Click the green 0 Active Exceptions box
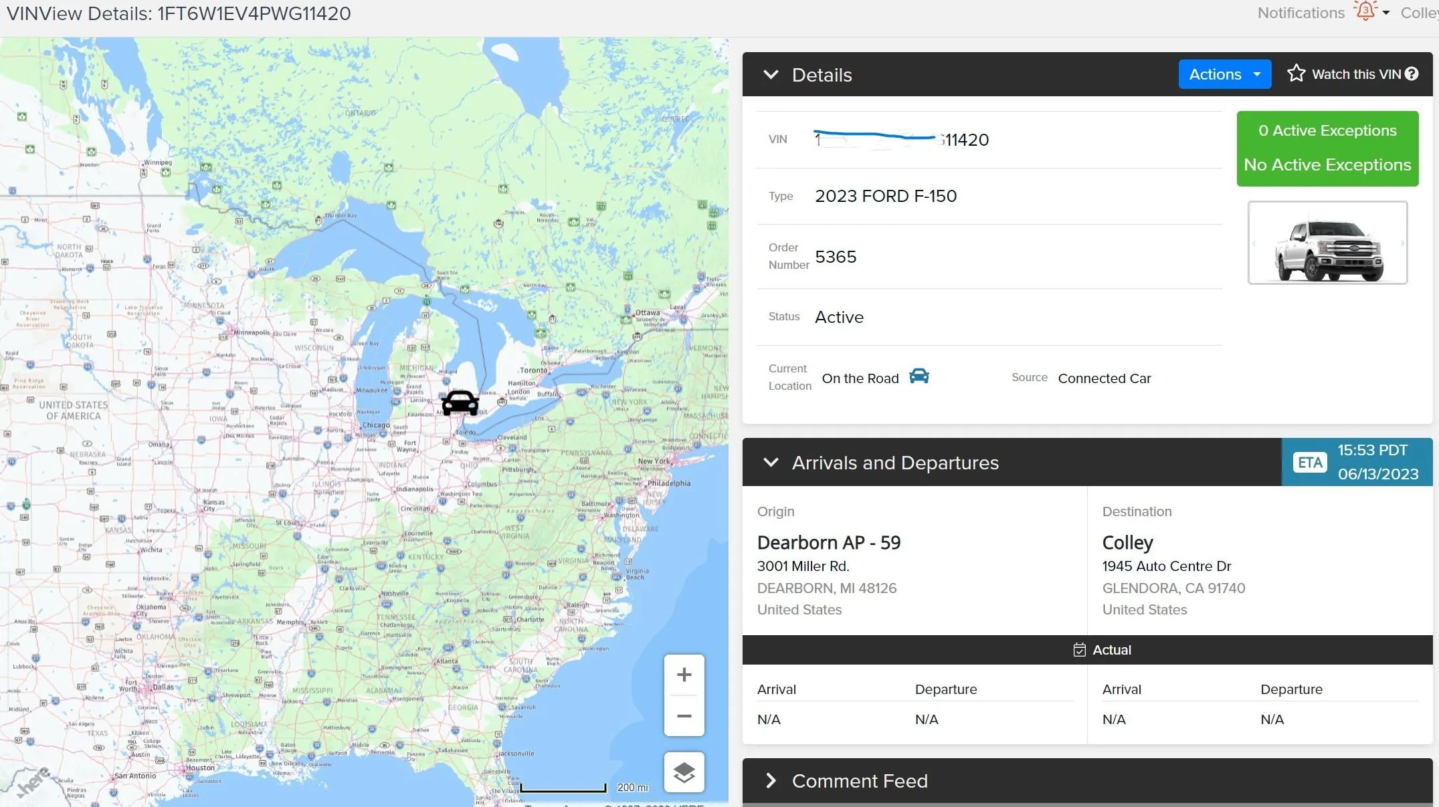The image size is (1439, 807). point(1327,148)
